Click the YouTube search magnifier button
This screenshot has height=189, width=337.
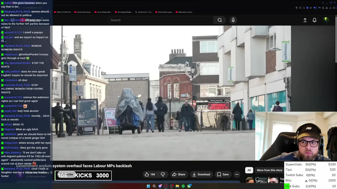220,20
